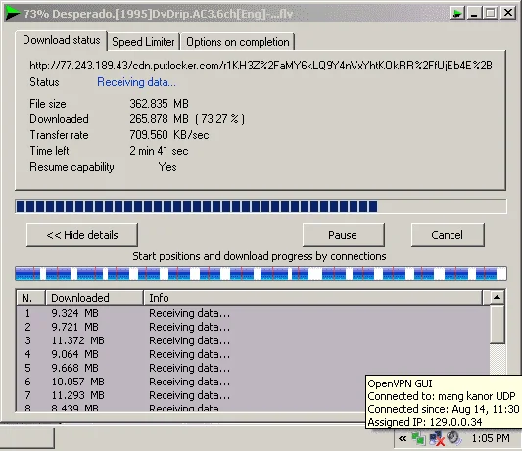Click the OpenVPN GUI tooltip title
The image size is (522, 451).
coord(400,383)
